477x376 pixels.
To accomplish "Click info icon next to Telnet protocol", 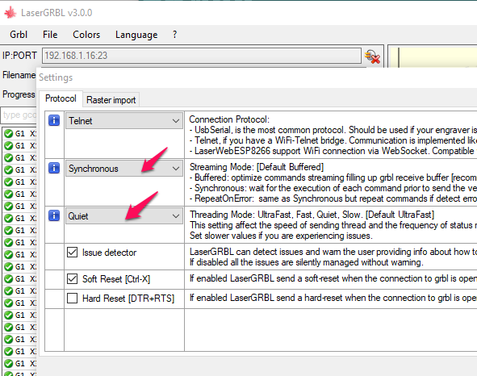I will click(x=54, y=120).
